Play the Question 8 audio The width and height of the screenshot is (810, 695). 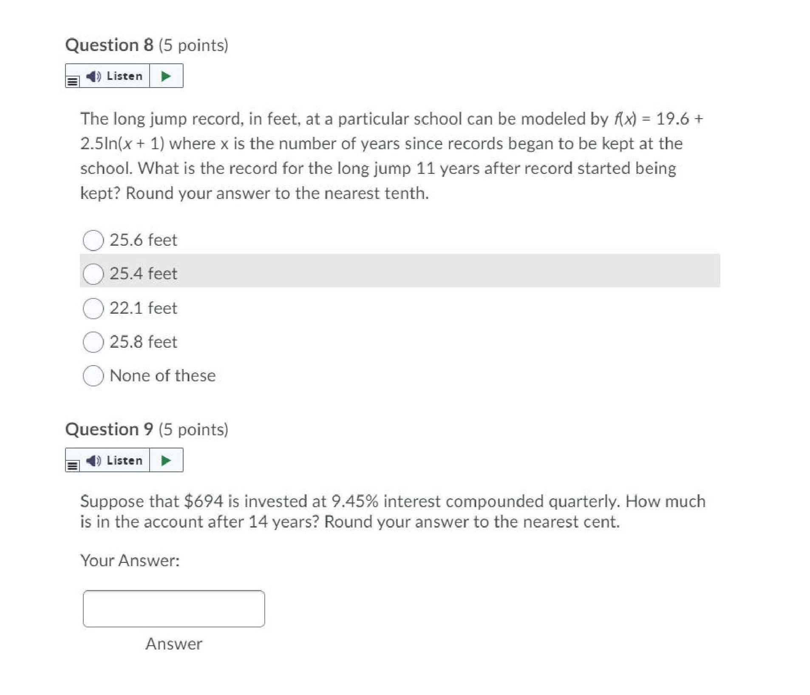(x=166, y=76)
